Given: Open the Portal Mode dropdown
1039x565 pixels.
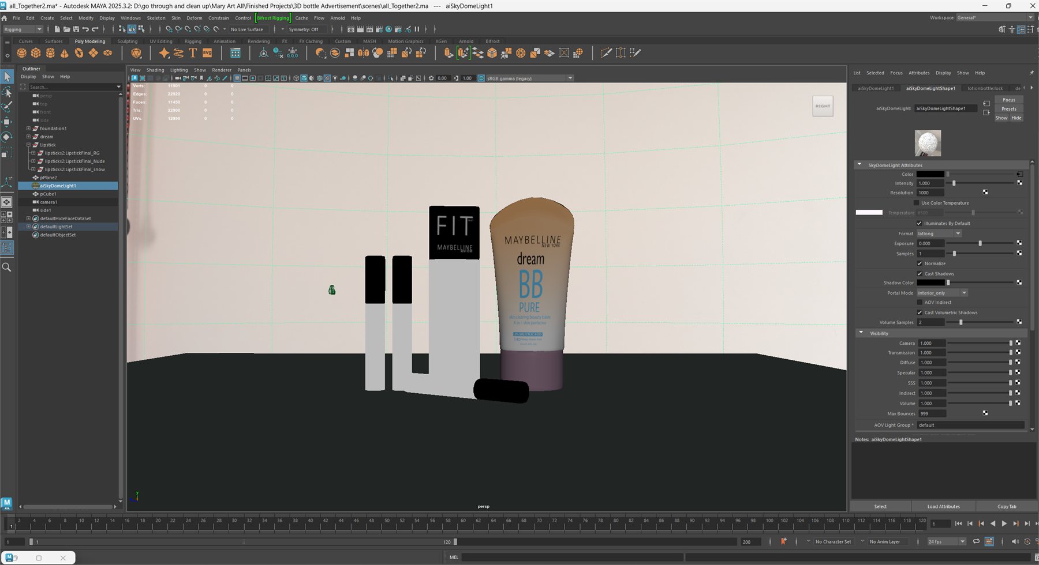Looking at the screenshot, I should tap(942, 293).
